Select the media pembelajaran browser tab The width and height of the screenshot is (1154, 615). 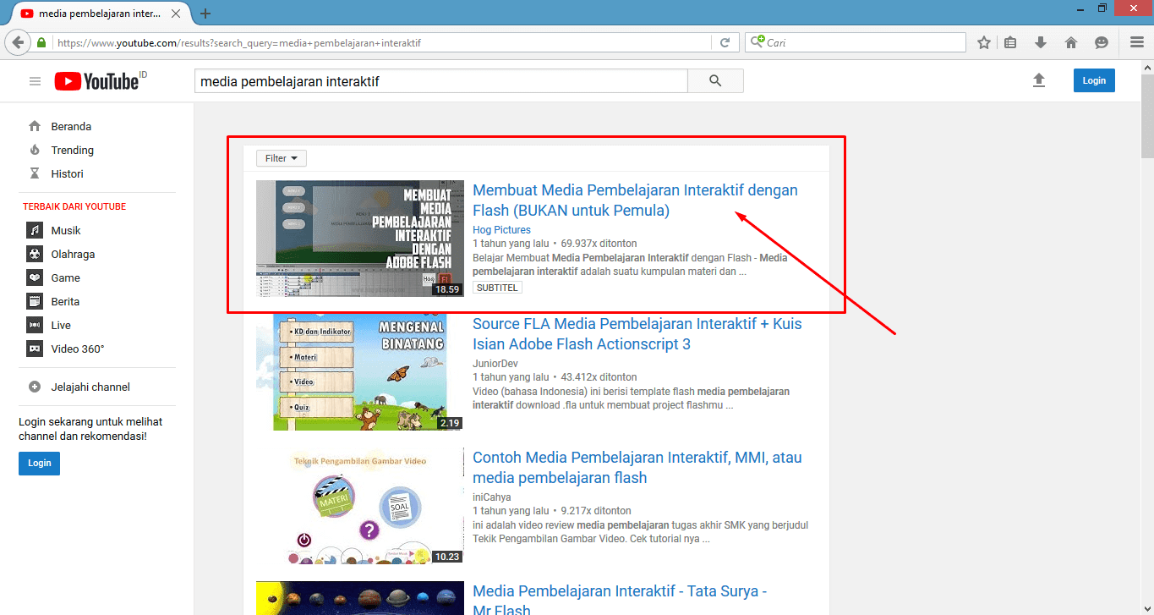pos(99,14)
